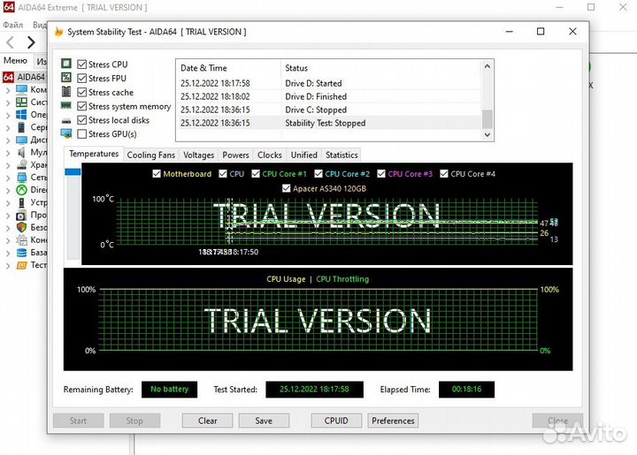The width and height of the screenshot is (637, 455).
Task: Click the blue vertical graph slider
Action: (73, 212)
